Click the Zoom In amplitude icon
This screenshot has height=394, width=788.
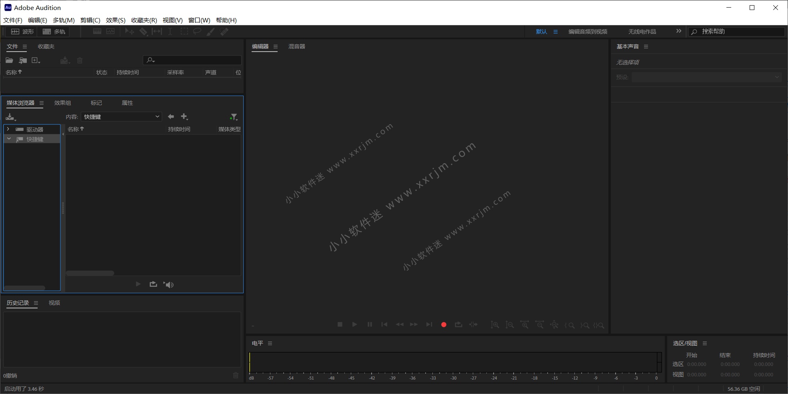point(495,325)
